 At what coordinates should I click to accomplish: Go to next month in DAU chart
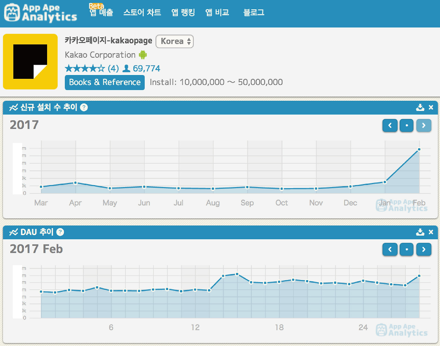tap(423, 249)
